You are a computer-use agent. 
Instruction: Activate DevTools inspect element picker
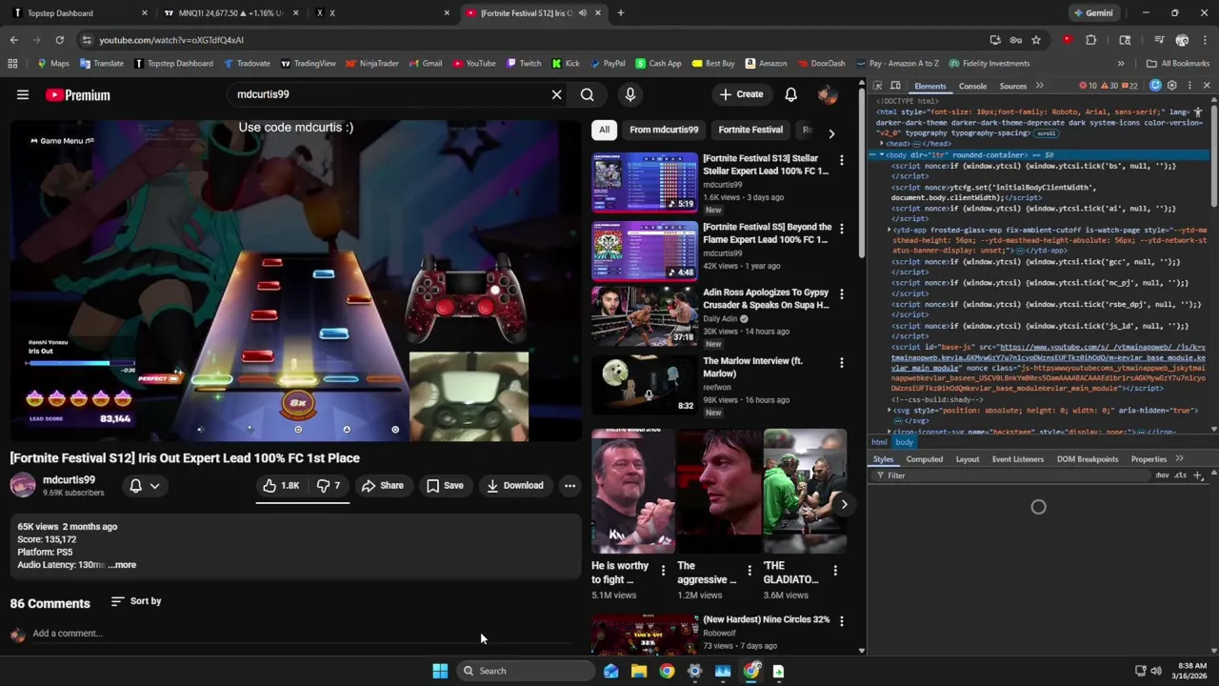pyautogui.click(x=879, y=86)
